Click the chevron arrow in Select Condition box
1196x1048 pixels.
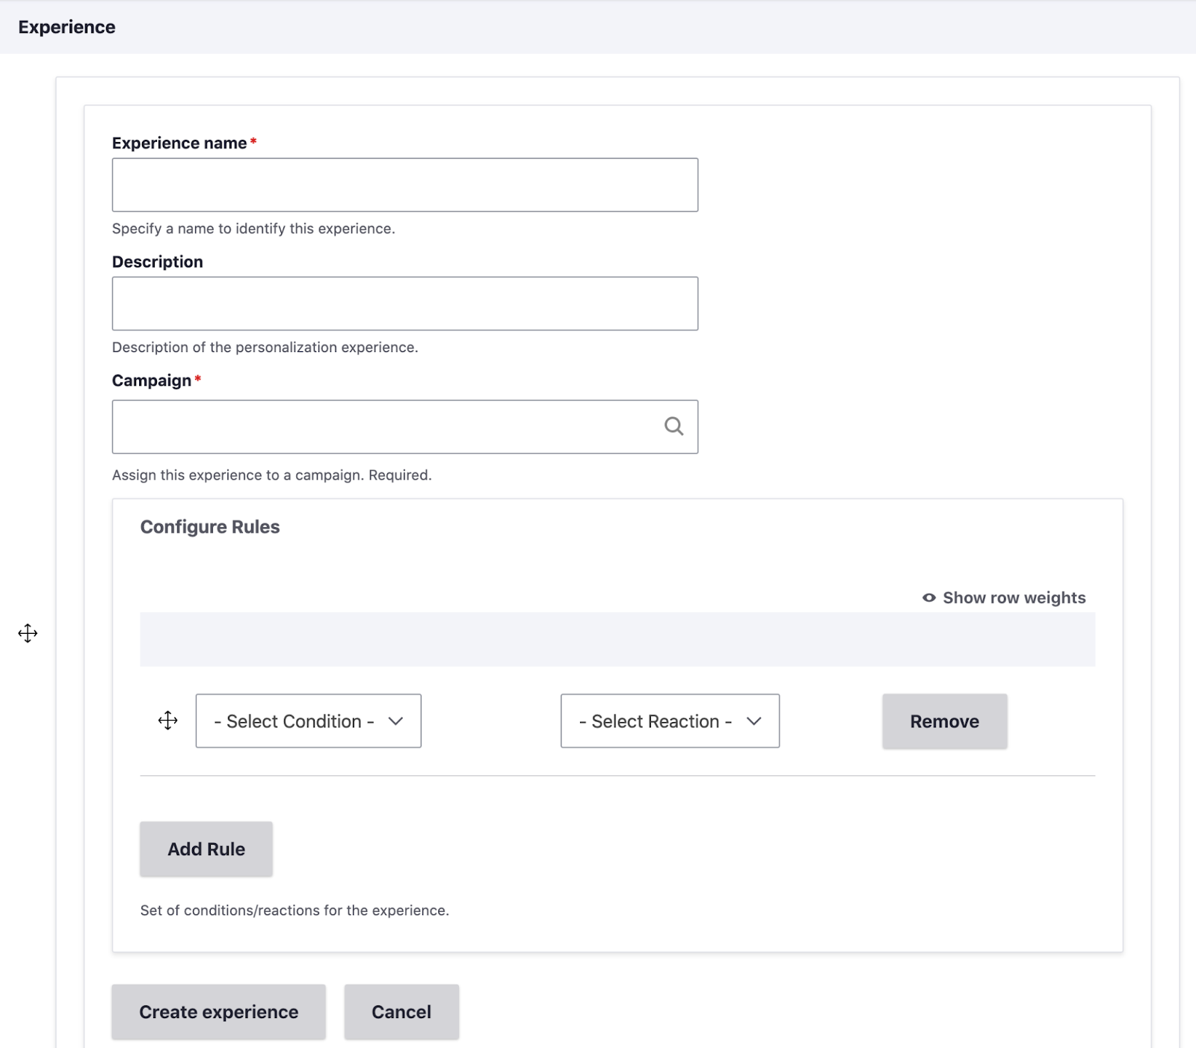(396, 721)
